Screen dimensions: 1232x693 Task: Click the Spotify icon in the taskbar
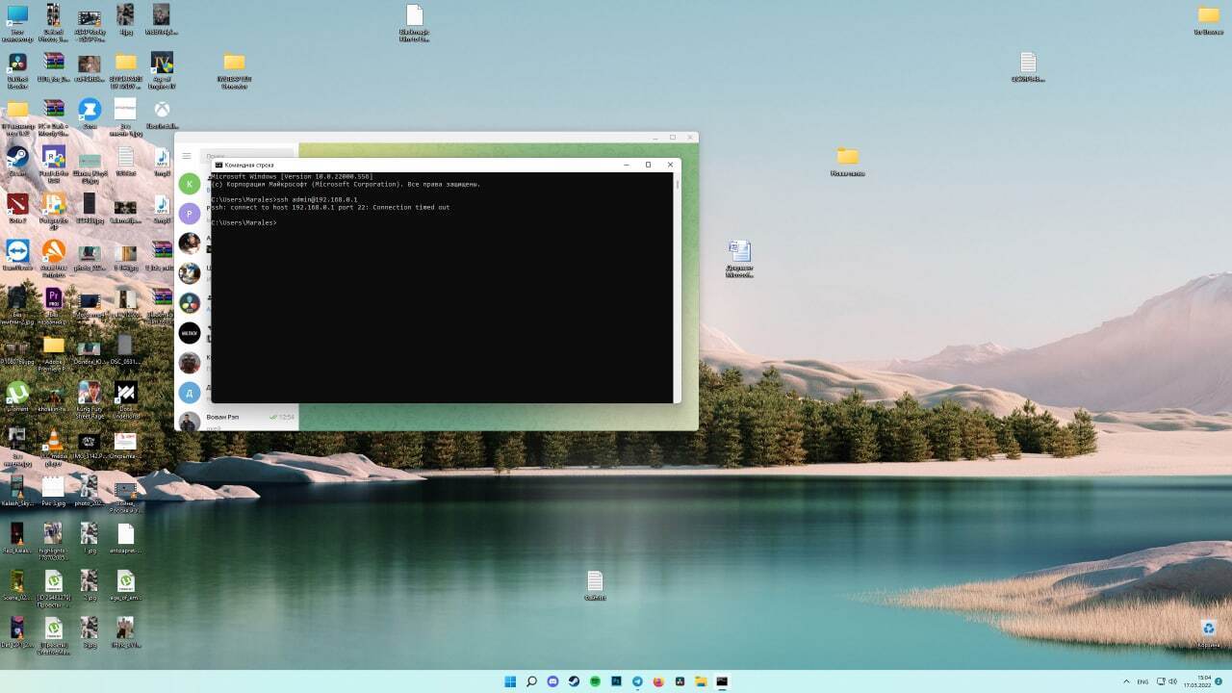click(x=595, y=681)
